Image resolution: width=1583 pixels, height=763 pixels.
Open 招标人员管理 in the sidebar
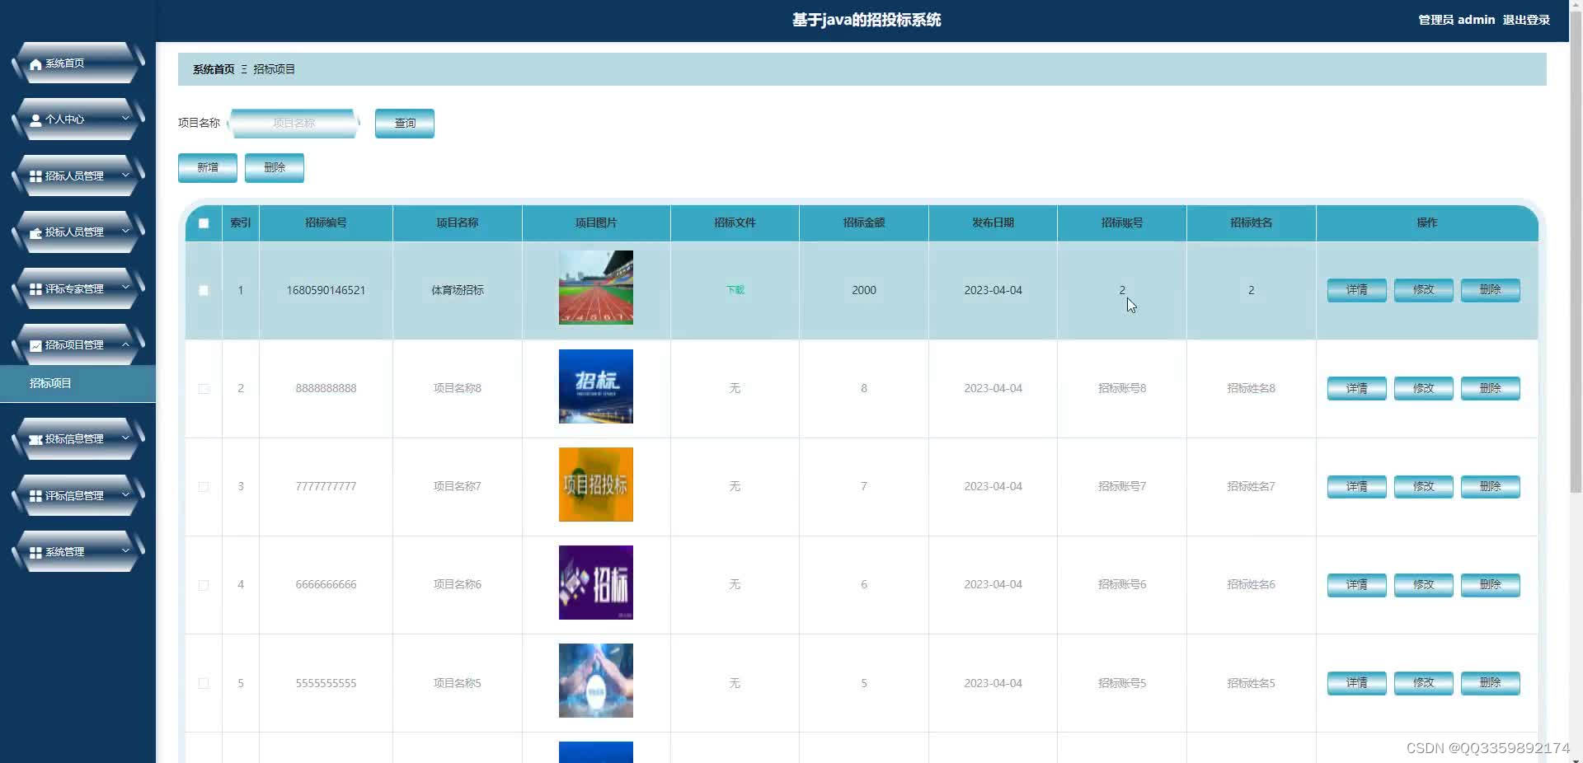(78, 176)
